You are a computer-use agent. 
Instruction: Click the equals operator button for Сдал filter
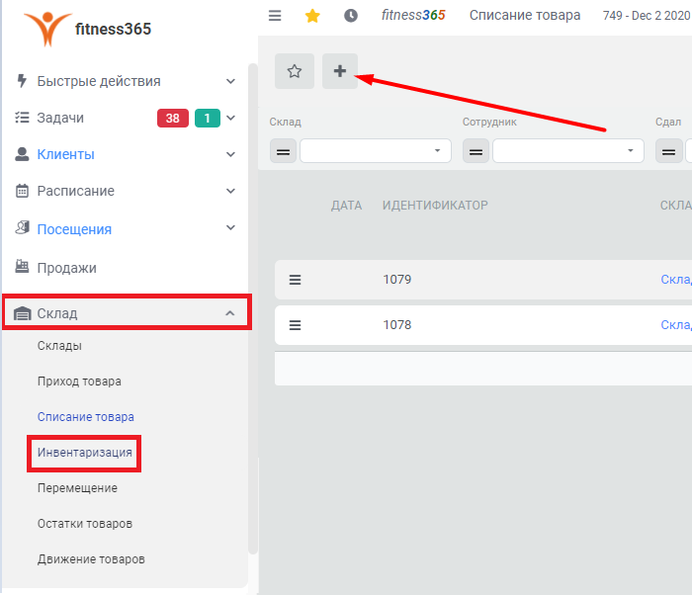click(x=668, y=151)
